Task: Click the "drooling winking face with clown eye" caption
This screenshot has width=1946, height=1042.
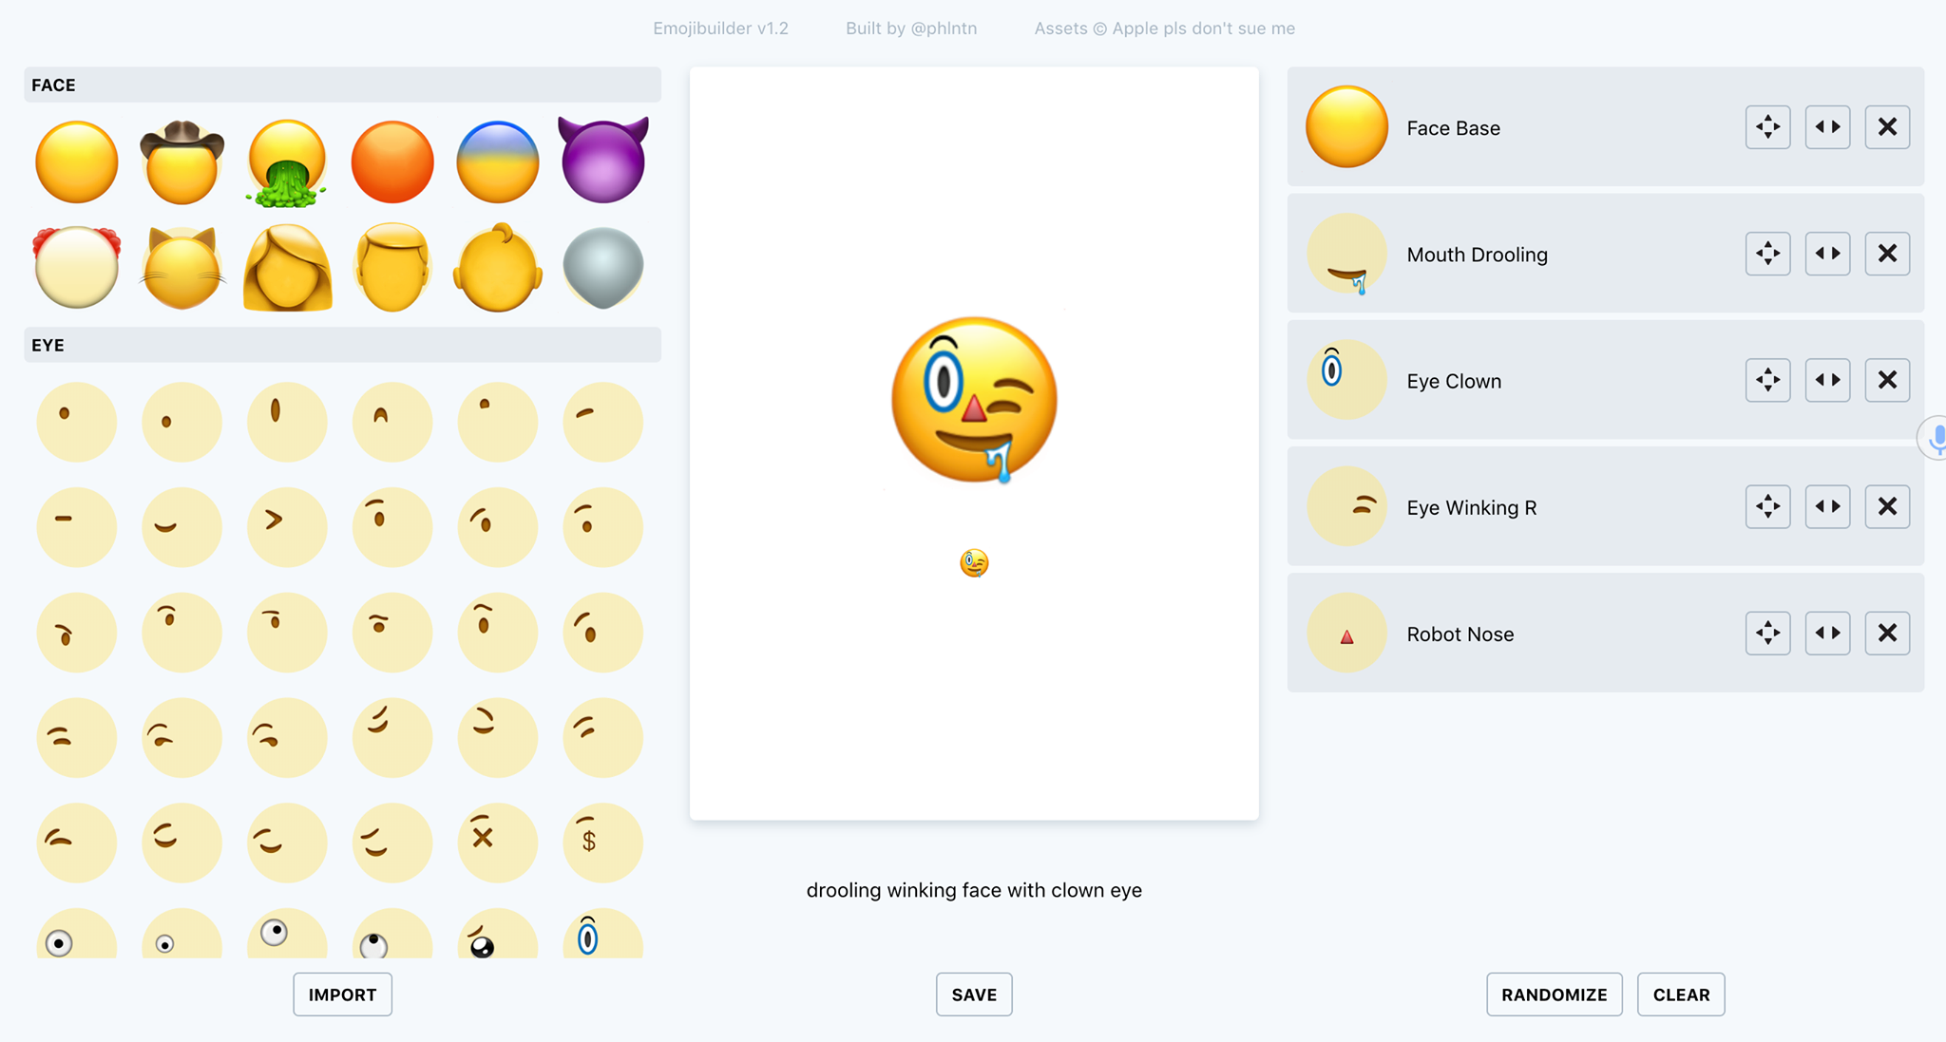Action: tap(974, 890)
